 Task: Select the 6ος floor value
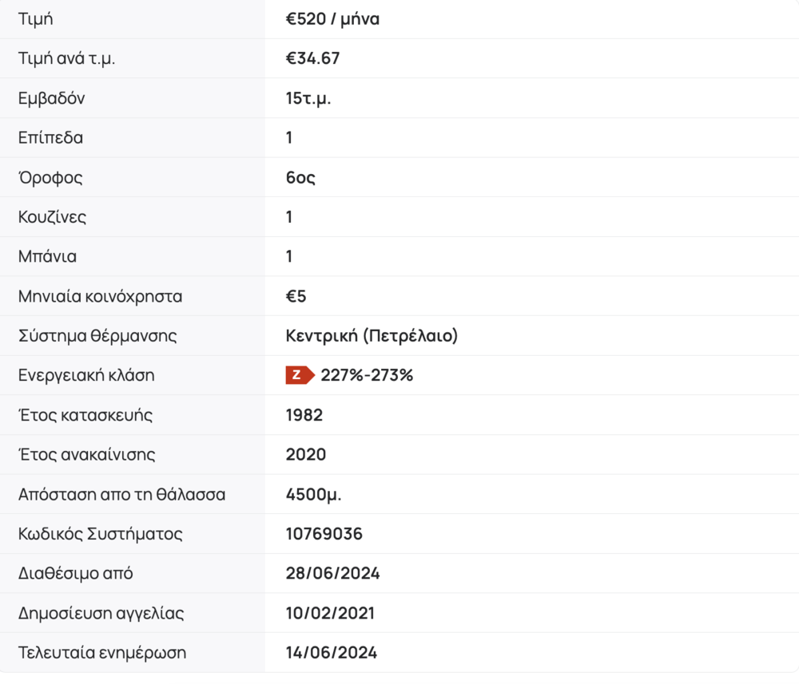300,178
